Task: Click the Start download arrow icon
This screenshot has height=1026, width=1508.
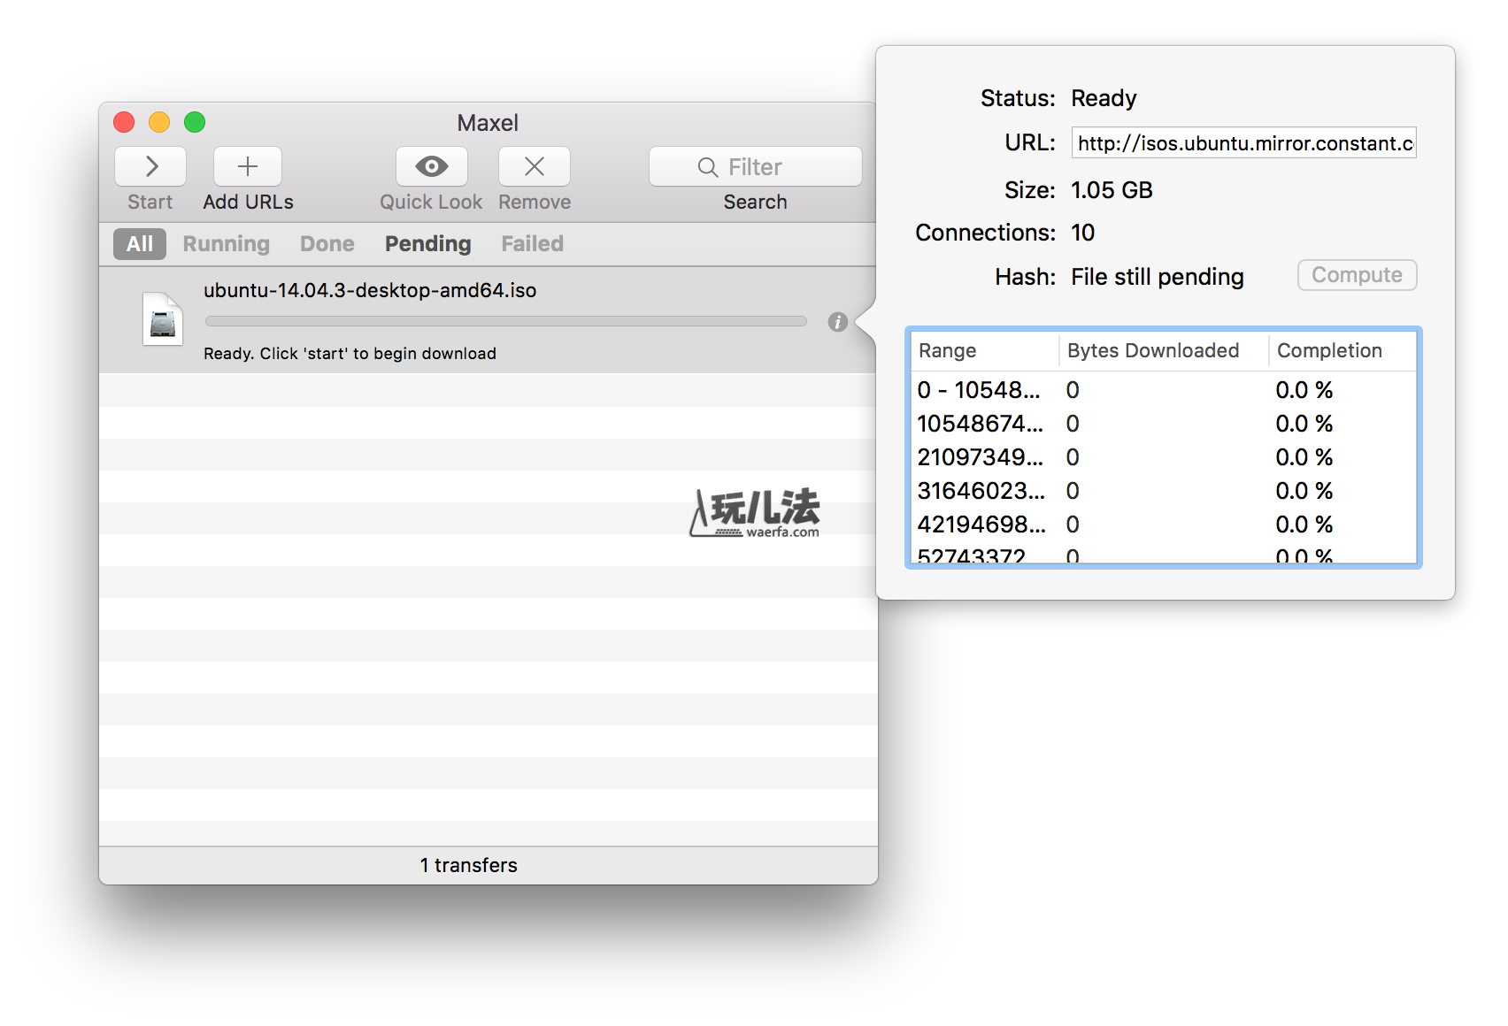Action: tap(150, 166)
